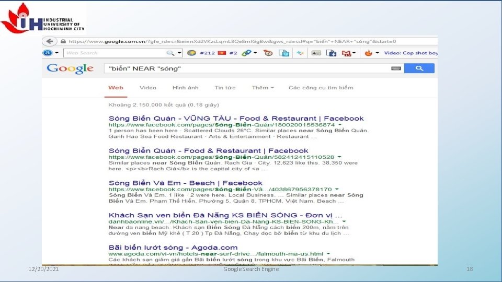Open the Khách Sạn ven biển Đà Nẵng result
502x282 pixels.
point(225,215)
